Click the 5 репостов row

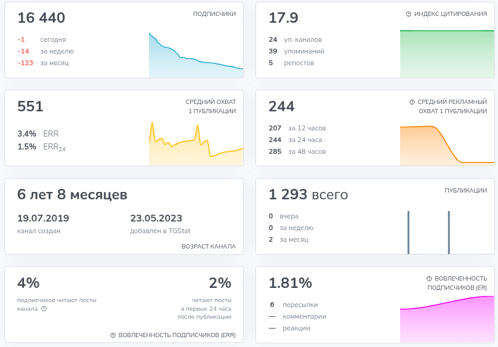pyautogui.click(x=291, y=63)
